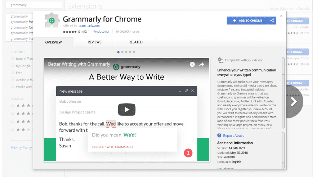Click the compatible-with-device checkmark icon
Image resolution: width=317 pixels, height=177 pixels.
click(x=220, y=60)
